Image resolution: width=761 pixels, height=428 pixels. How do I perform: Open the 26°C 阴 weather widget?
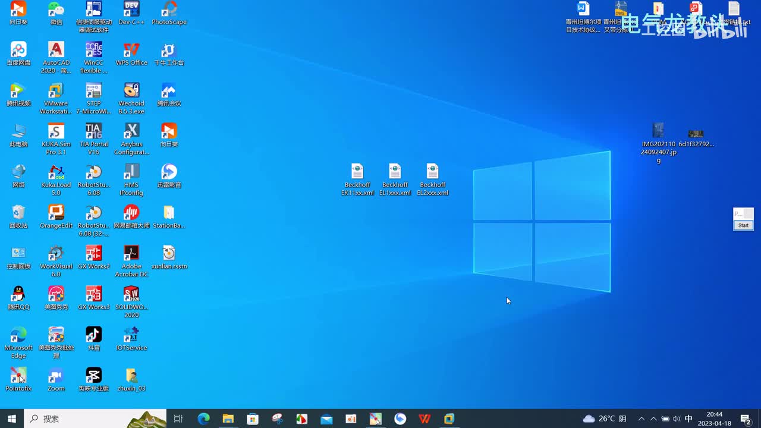pyautogui.click(x=605, y=418)
